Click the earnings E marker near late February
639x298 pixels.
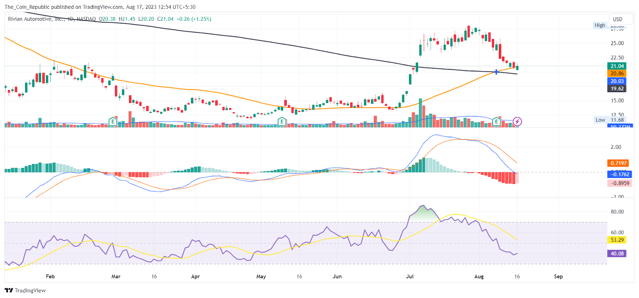[113, 121]
